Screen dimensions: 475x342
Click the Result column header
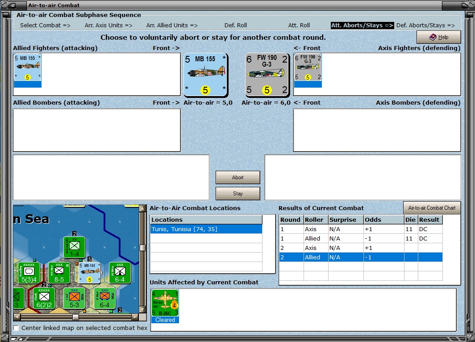[430, 220]
